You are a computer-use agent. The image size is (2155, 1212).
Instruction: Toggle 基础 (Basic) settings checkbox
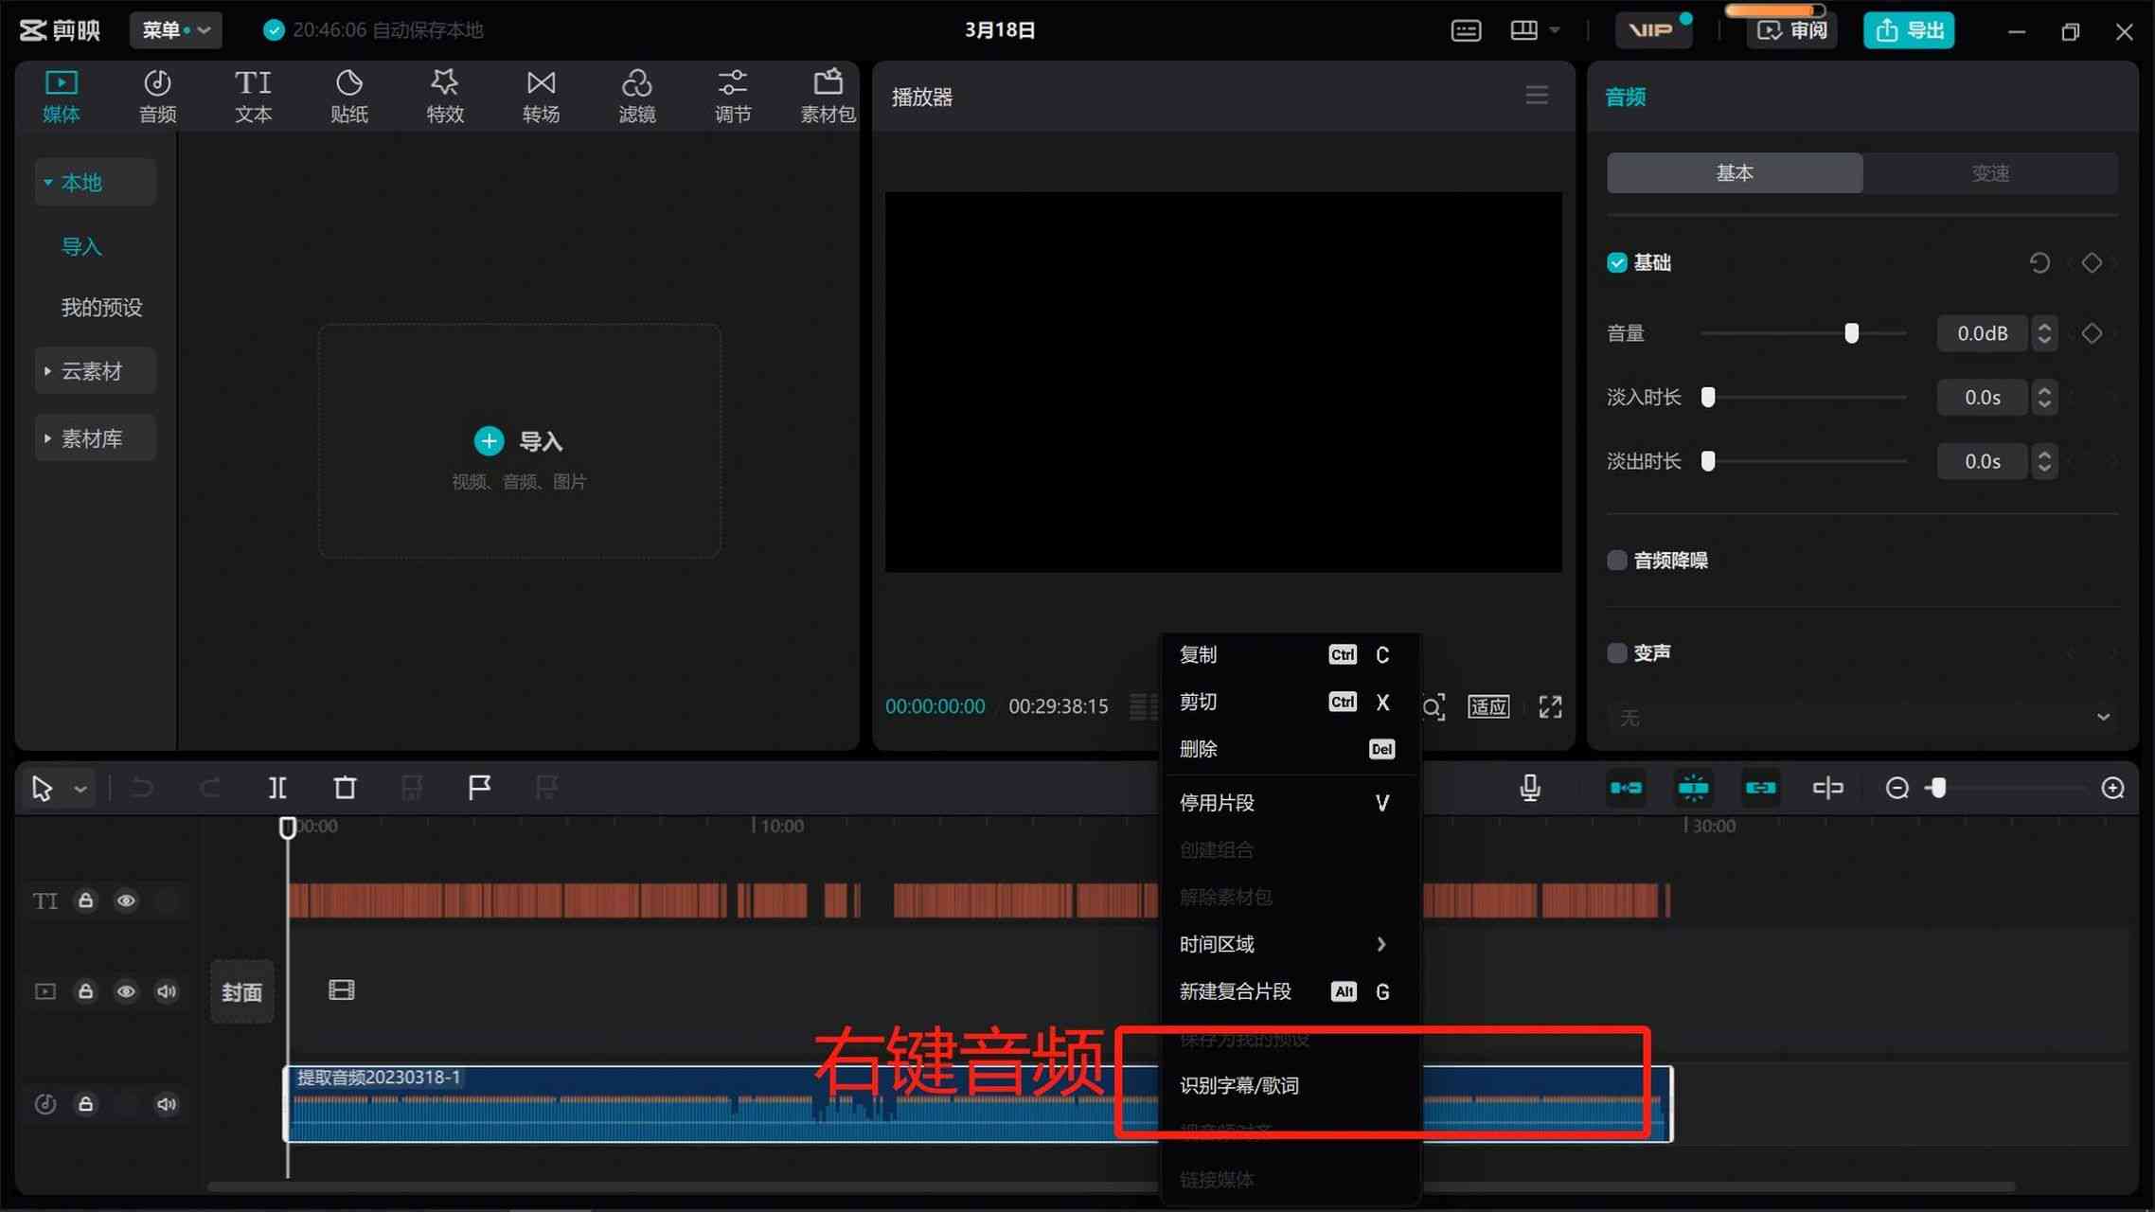[1616, 262]
